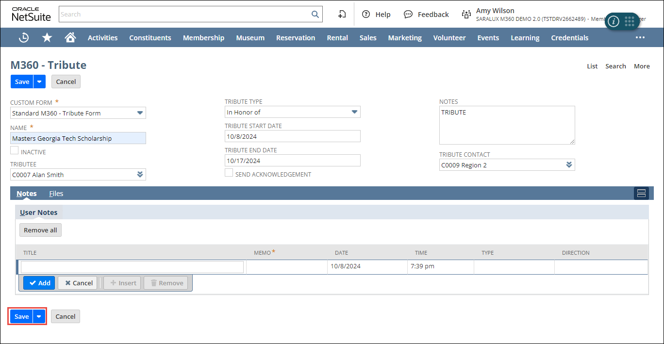The width and height of the screenshot is (664, 344).
Task: Expand the Custom Form dropdown
Action: coord(140,113)
